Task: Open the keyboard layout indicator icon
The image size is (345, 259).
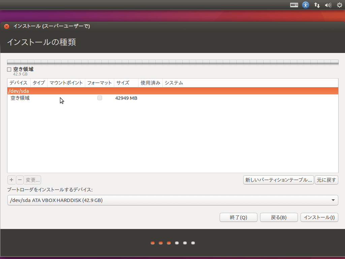Action: click(x=294, y=5)
